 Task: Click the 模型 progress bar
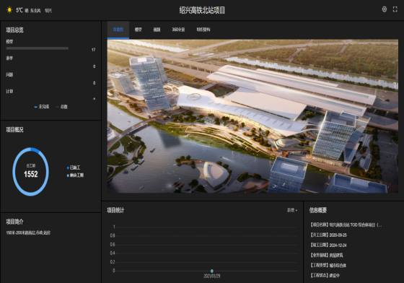pos(38,48)
